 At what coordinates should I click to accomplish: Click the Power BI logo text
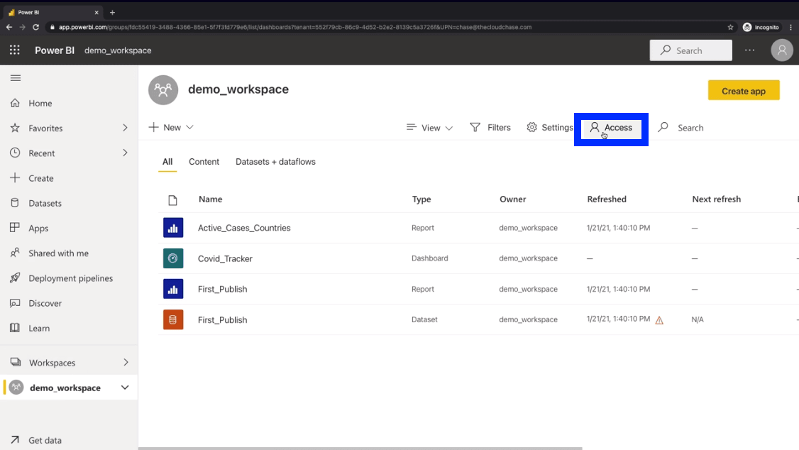(55, 50)
